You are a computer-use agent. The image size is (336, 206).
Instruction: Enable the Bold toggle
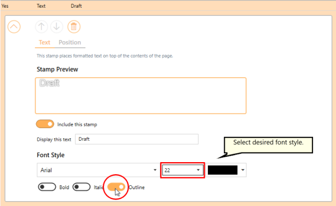pos(47,187)
